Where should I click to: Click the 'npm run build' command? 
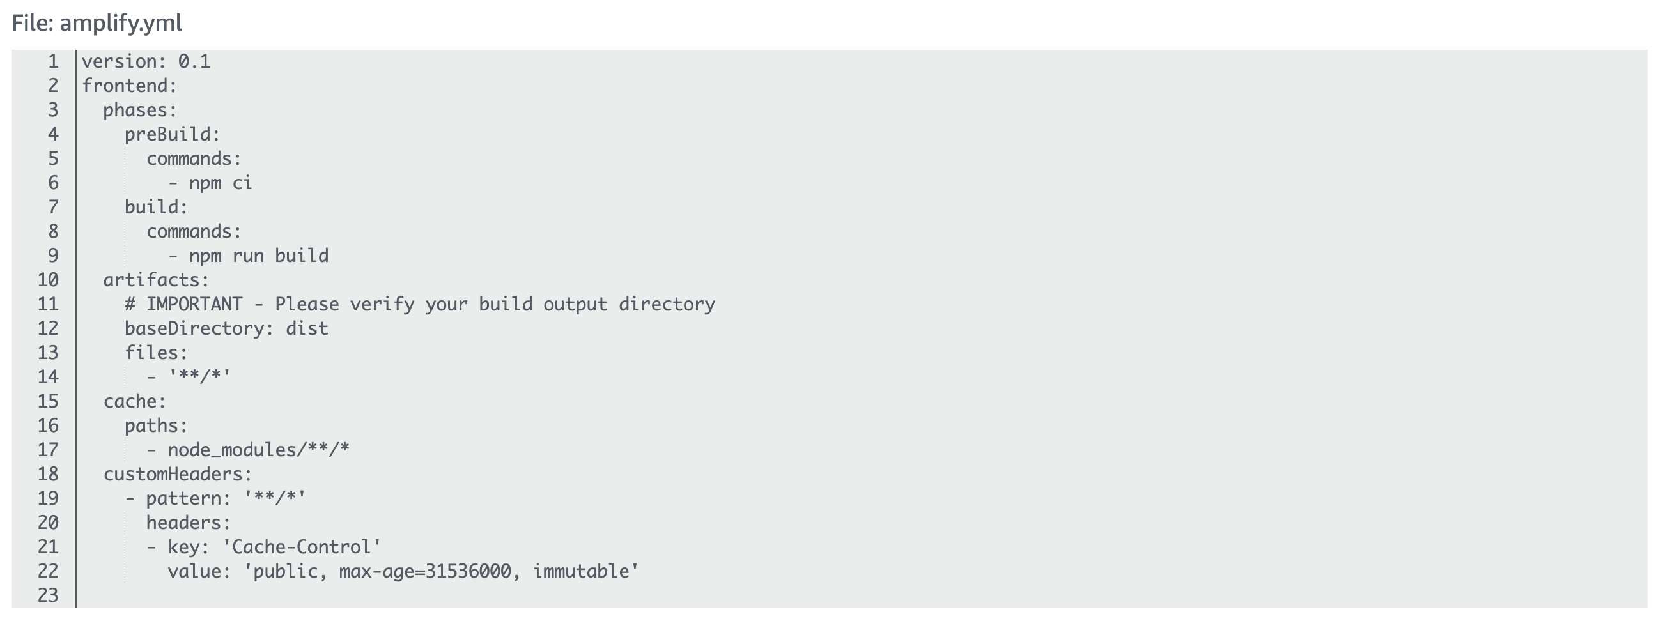259,256
